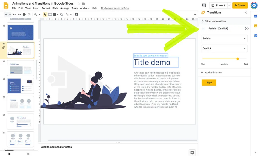Delete the Fade in animation
Viewport: 260px width, 156px height.
pyautogui.click(x=247, y=28)
